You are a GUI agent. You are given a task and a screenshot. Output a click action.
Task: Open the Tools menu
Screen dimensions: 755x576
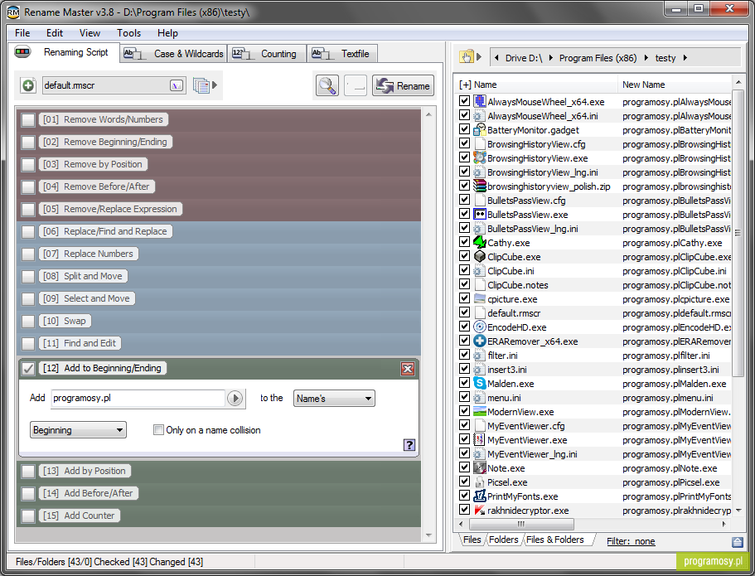pos(129,33)
